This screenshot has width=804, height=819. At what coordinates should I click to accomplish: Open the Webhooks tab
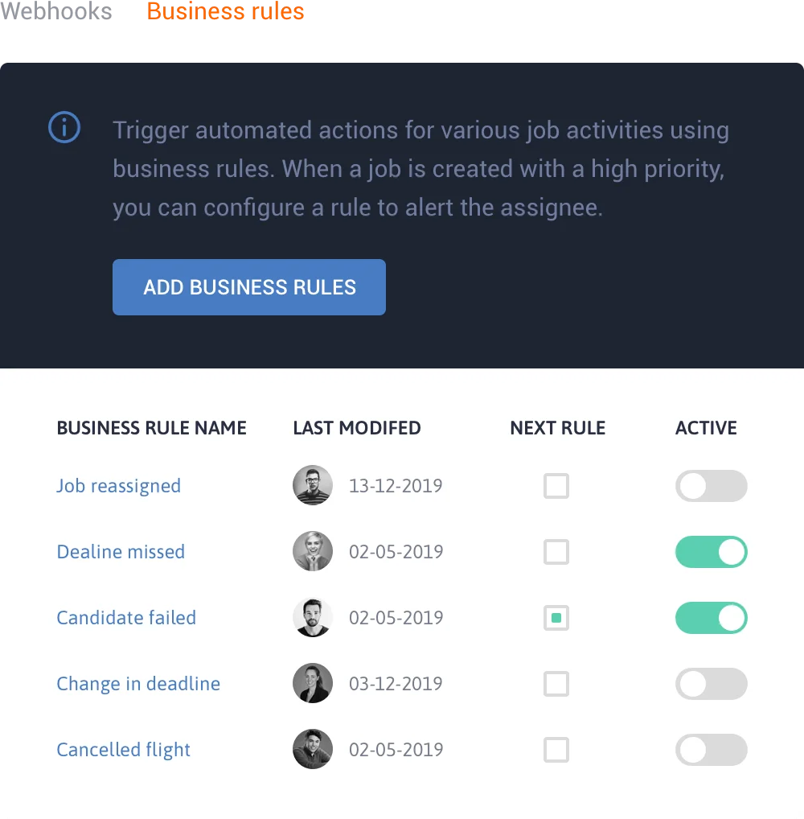pyautogui.click(x=55, y=11)
